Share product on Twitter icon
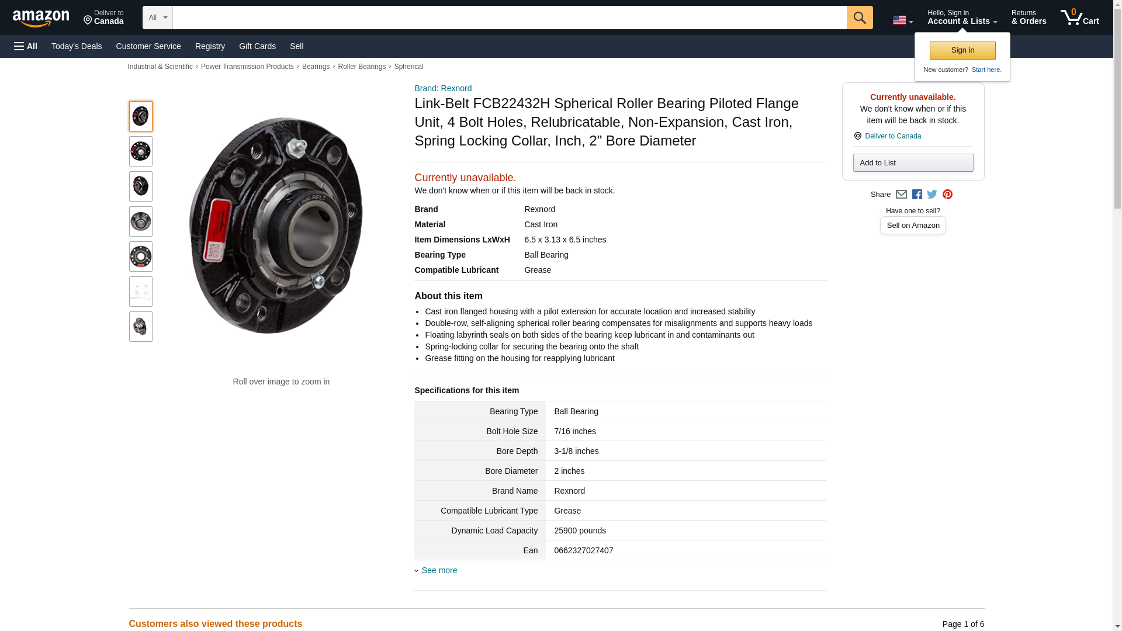This screenshot has width=1122, height=631. (x=932, y=195)
